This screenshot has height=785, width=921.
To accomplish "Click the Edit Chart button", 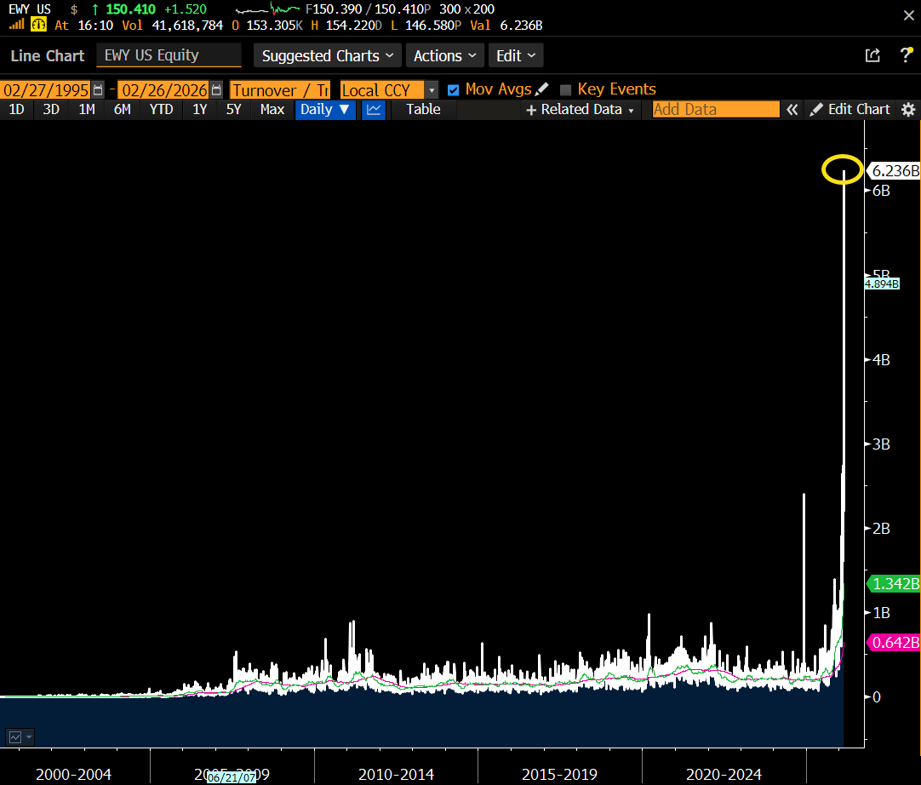I will [x=849, y=109].
